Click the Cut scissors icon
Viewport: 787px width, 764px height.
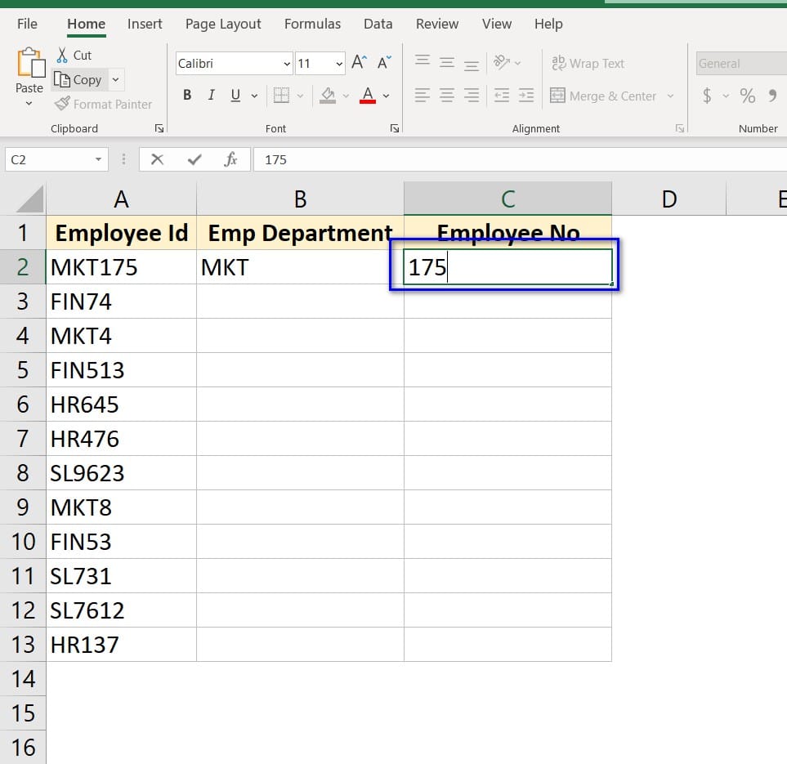tap(62, 56)
